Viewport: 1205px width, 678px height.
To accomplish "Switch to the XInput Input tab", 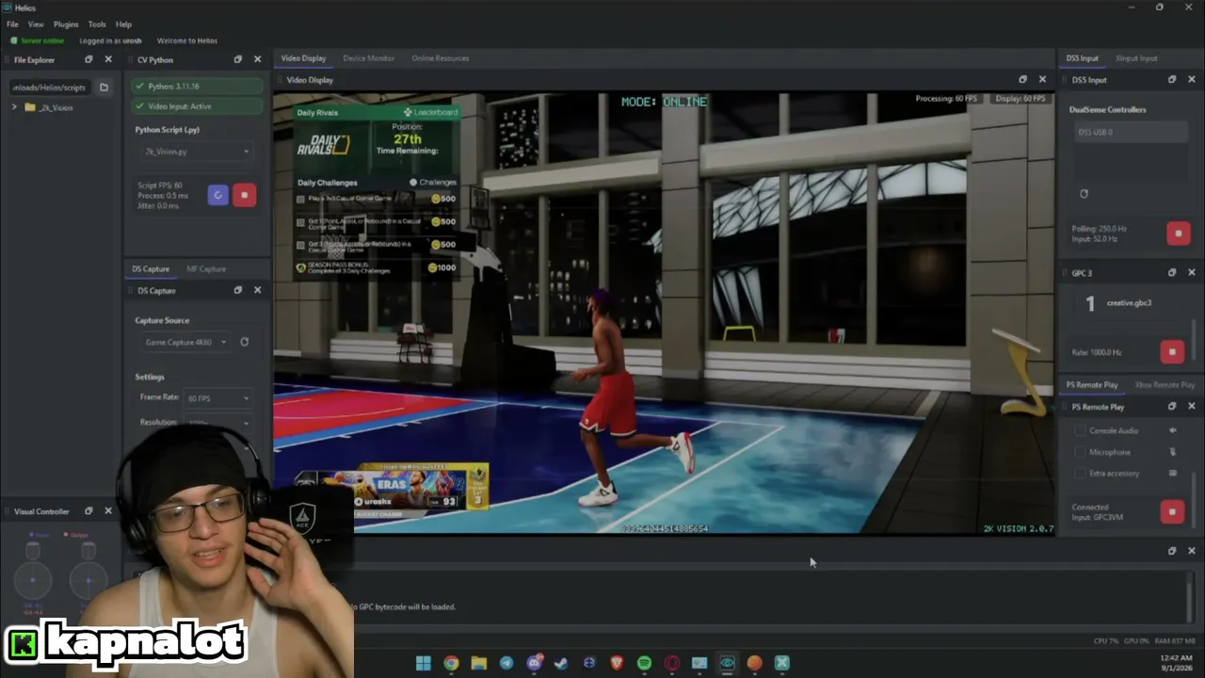I will pyautogui.click(x=1136, y=58).
